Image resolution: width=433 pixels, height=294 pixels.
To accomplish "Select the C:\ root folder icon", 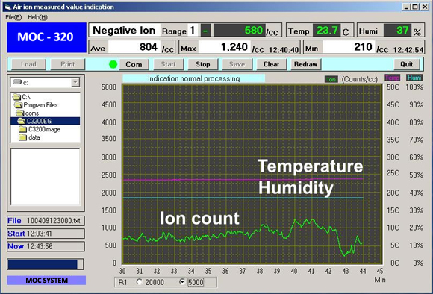I will pyautogui.click(x=17, y=97).
